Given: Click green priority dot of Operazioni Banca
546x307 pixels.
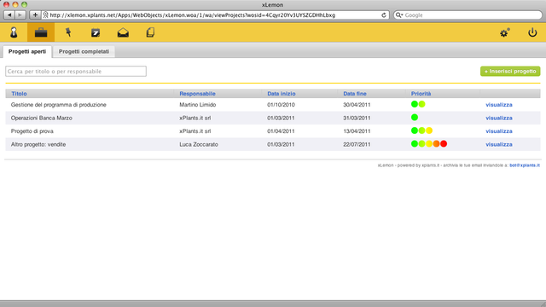Looking at the screenshot, I should [415, 118].
